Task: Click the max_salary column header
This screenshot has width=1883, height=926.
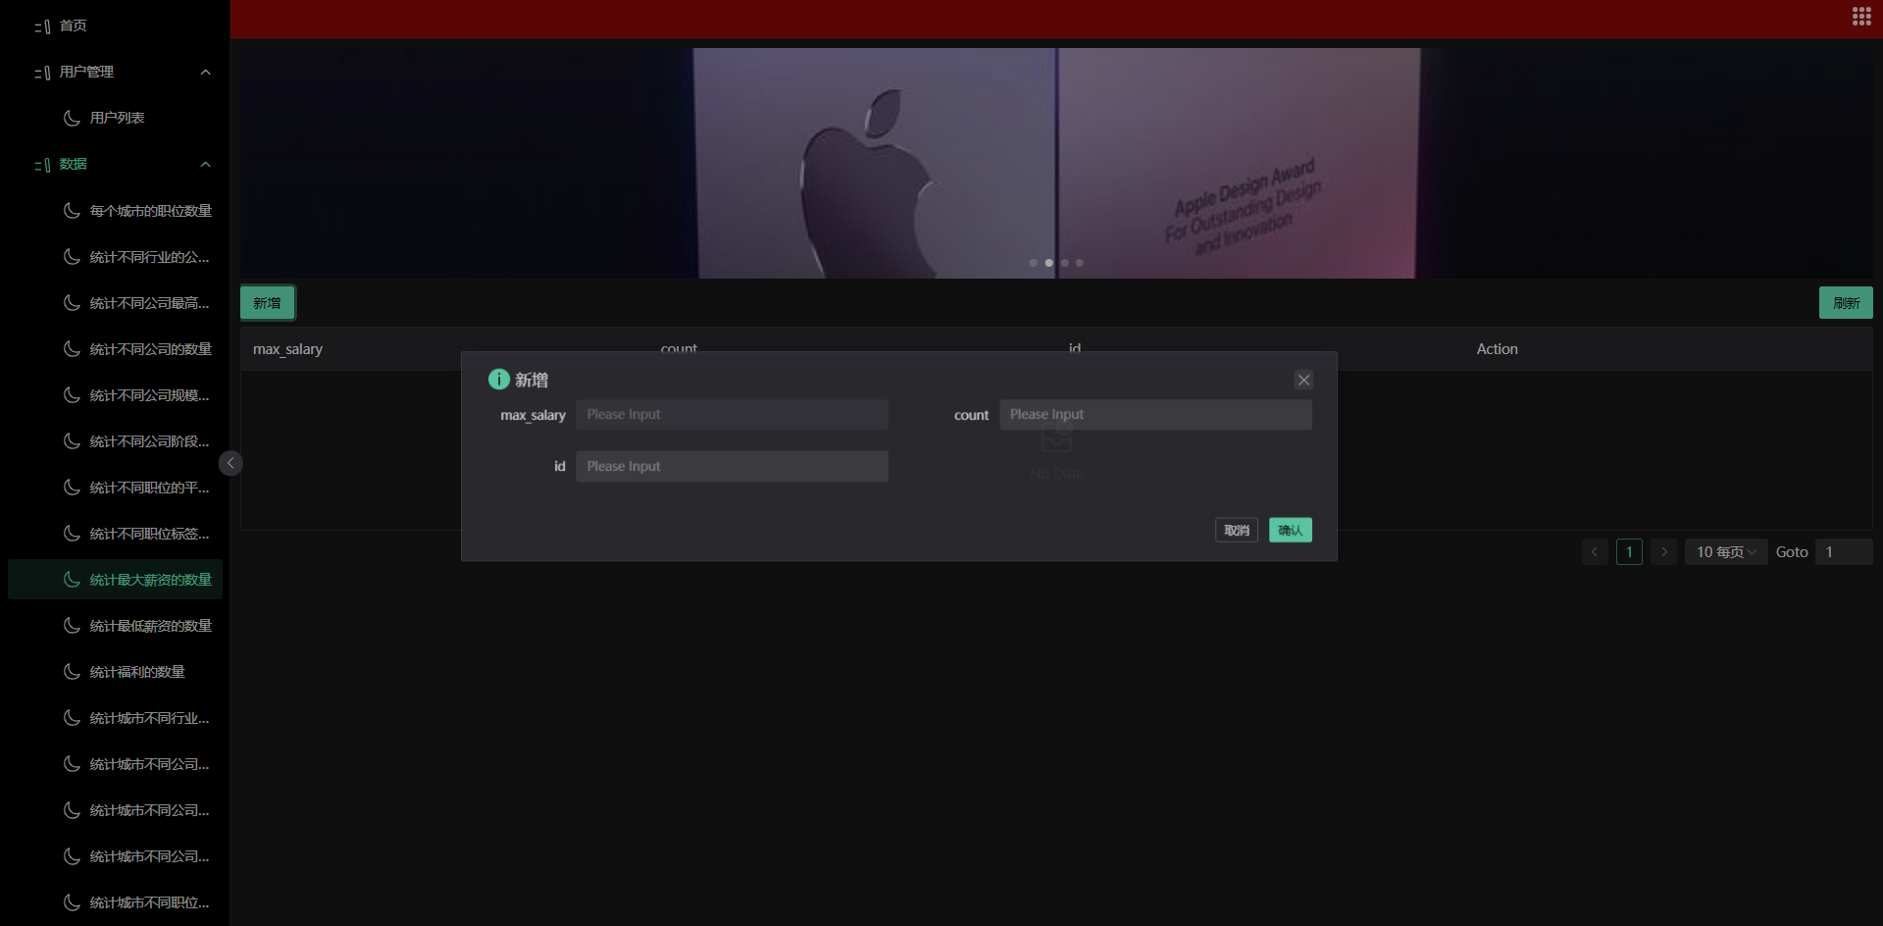Action: coord(287,349)
